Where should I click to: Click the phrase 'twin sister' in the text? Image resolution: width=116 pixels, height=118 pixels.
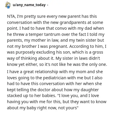[85, 40]
